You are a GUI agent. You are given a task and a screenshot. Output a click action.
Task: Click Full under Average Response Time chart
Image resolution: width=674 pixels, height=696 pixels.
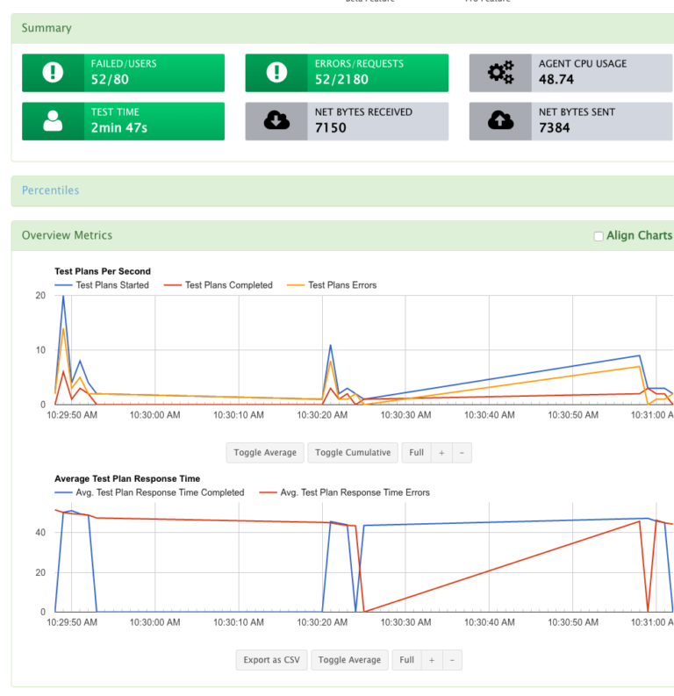coord(406,660)
